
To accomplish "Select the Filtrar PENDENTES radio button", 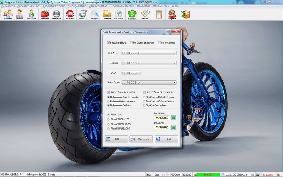I will (x=108, y=119).
